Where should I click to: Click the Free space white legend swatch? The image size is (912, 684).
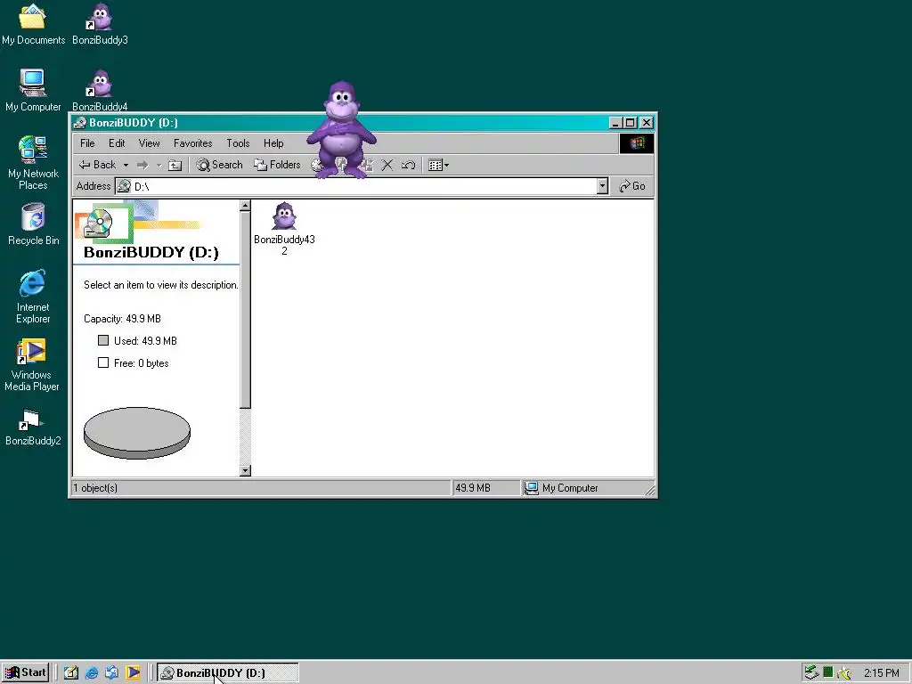(103, 362)
